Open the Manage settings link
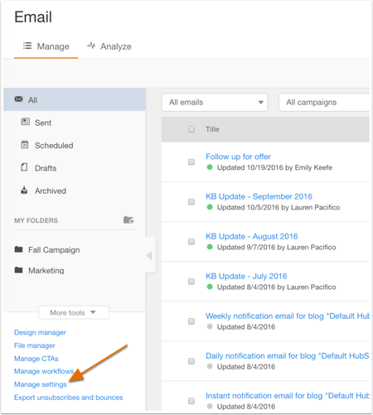The image size is (373, 415). [x=41, y=384]
